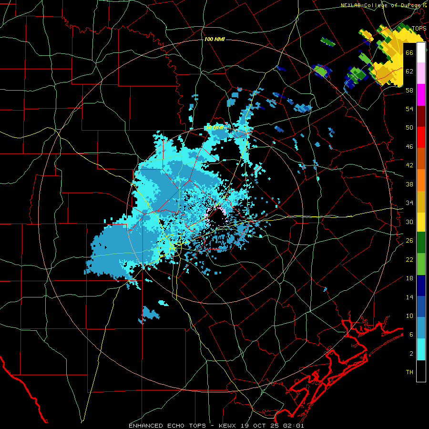
Task: Click the 26 scale label
Action: tap(409, 241)
